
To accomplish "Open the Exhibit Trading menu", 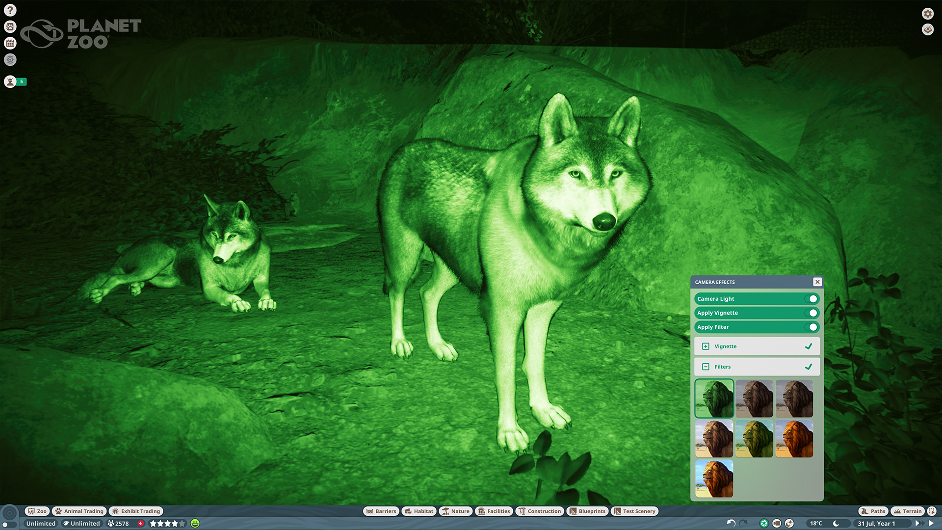I will coord(136,511).
